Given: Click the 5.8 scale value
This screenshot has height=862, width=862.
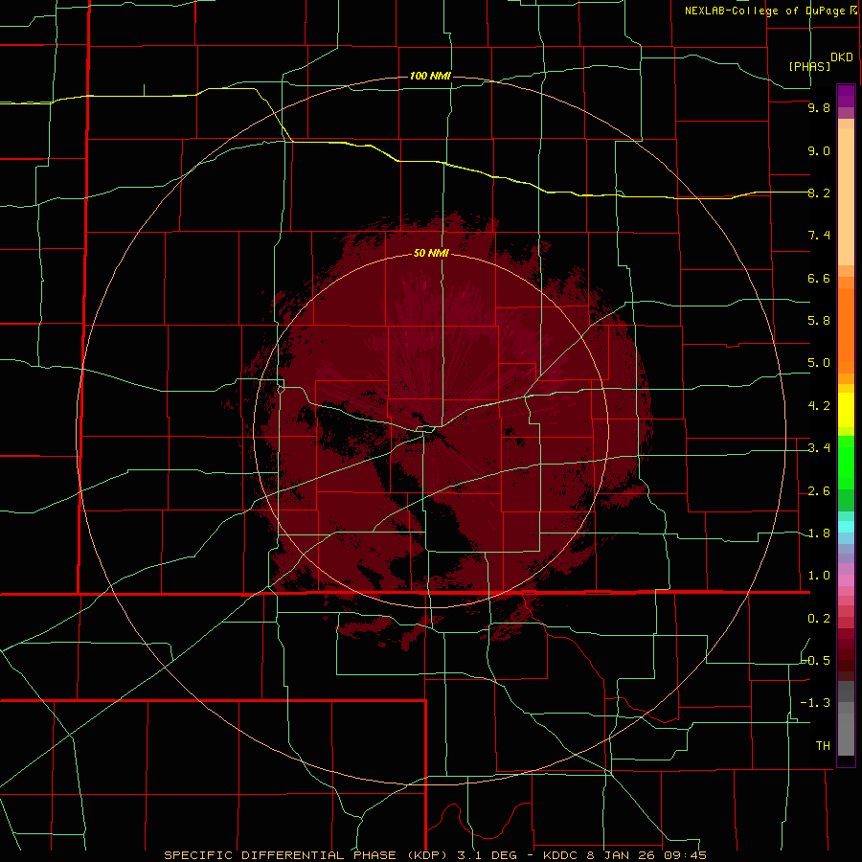Looking at the screenshot, I should pyautogui.click(x=819, y=321).
